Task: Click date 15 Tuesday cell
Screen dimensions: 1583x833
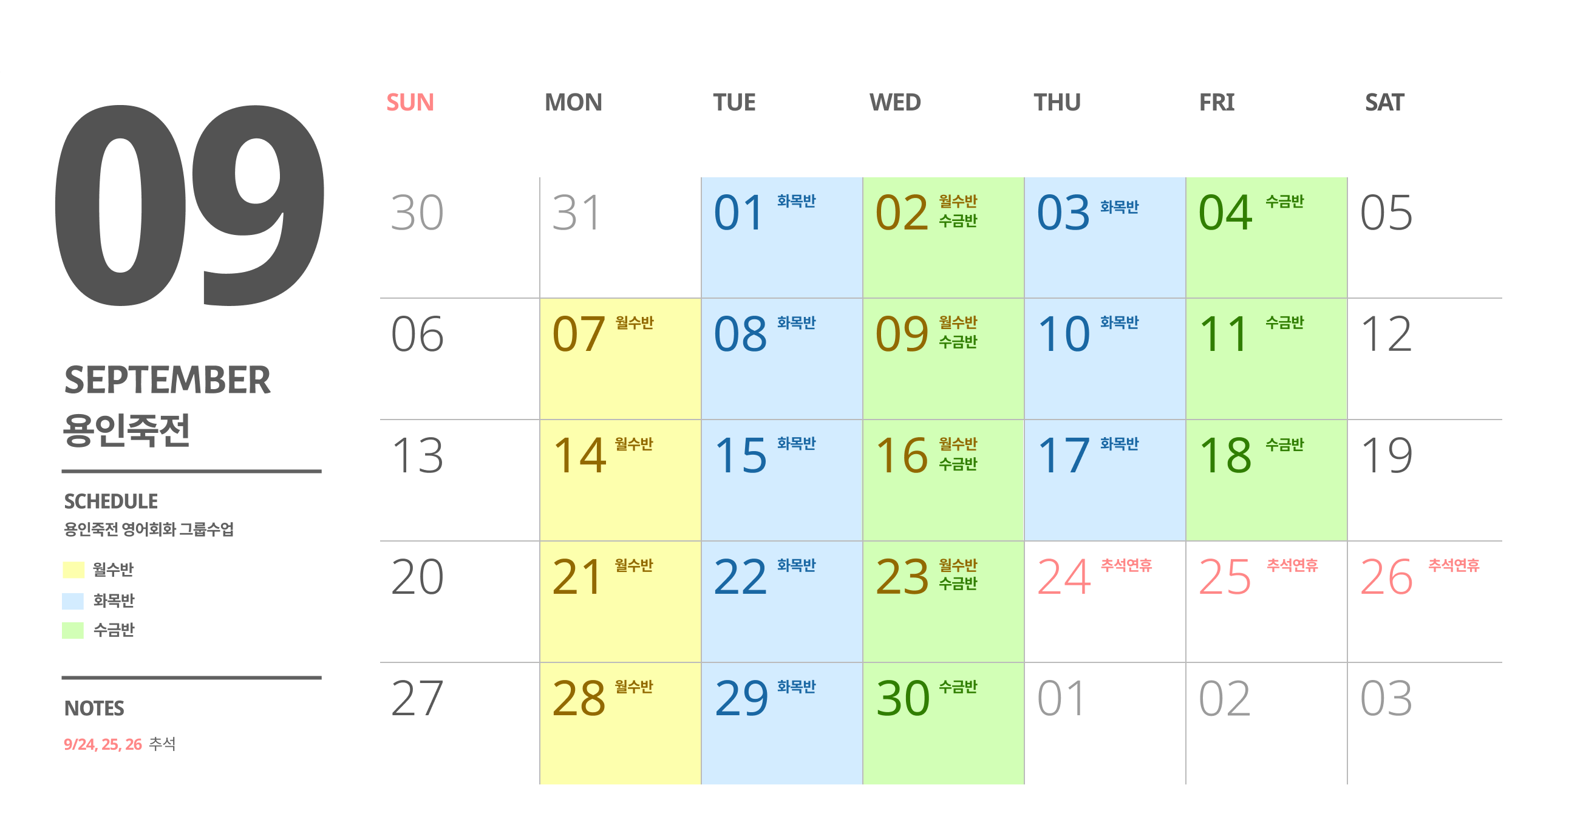Action: pos(781,480)
